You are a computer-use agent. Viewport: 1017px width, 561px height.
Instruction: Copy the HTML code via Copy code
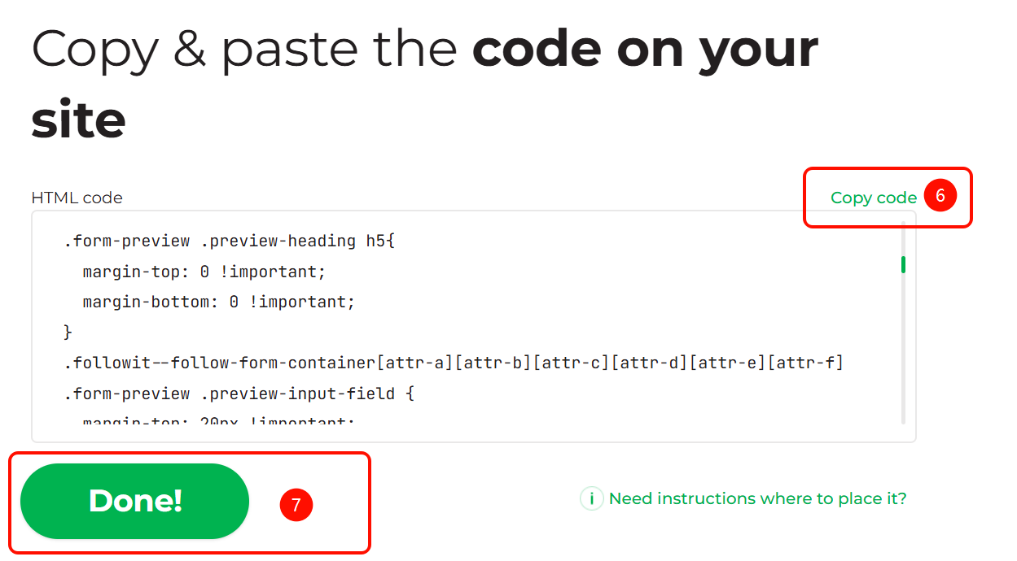(874, 198)
